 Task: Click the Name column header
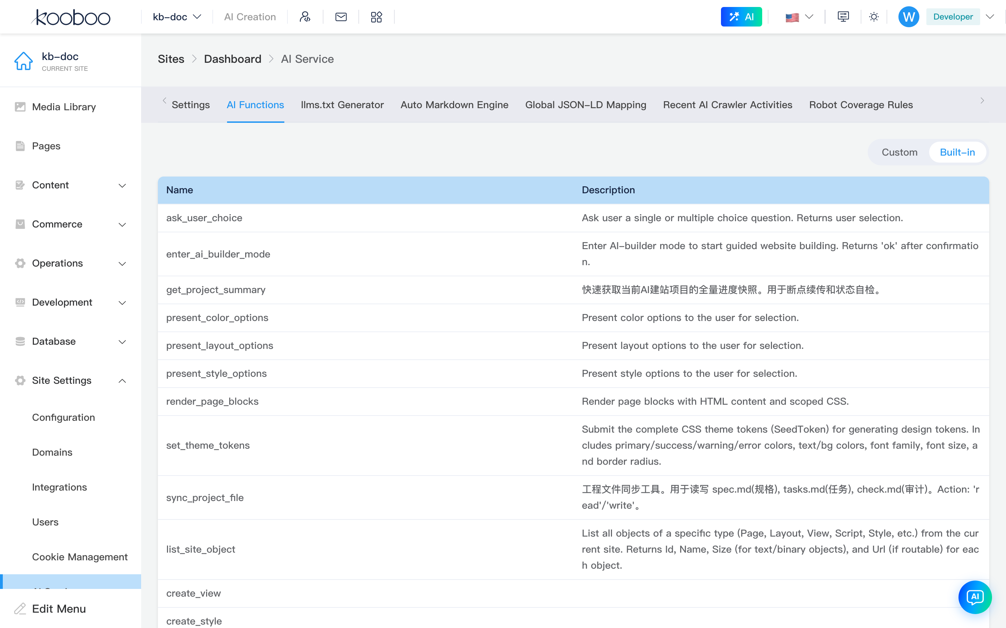[180, 190]
